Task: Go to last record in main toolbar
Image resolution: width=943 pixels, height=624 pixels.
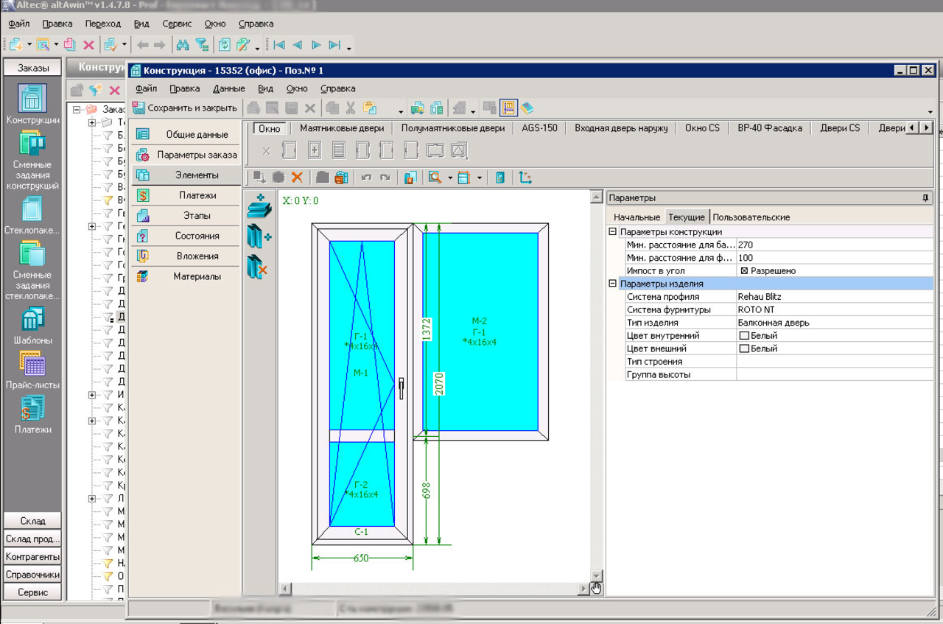Action: coord(334,45)
